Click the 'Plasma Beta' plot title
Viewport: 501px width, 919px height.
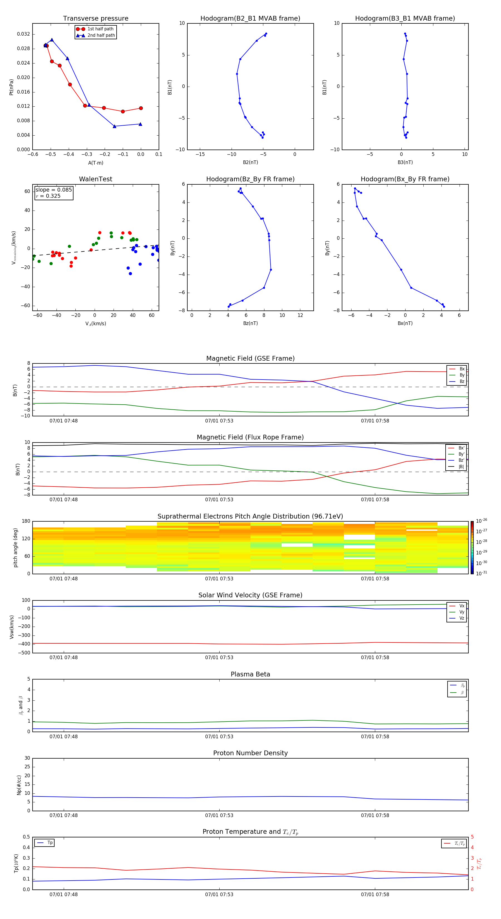tap(250, 674)
